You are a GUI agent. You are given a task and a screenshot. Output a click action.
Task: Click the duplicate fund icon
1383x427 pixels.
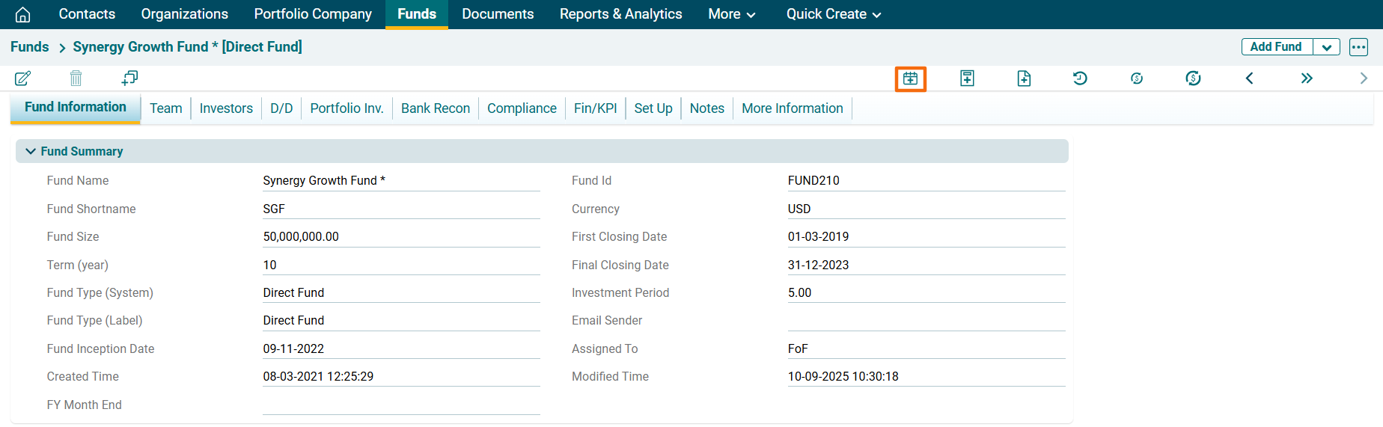pyautogui.click(x=129, y=78)
